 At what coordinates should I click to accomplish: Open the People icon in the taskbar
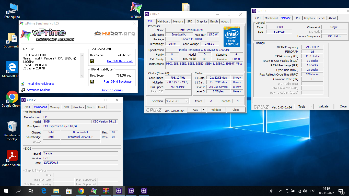pyautogui.click(x=272, y=191)
